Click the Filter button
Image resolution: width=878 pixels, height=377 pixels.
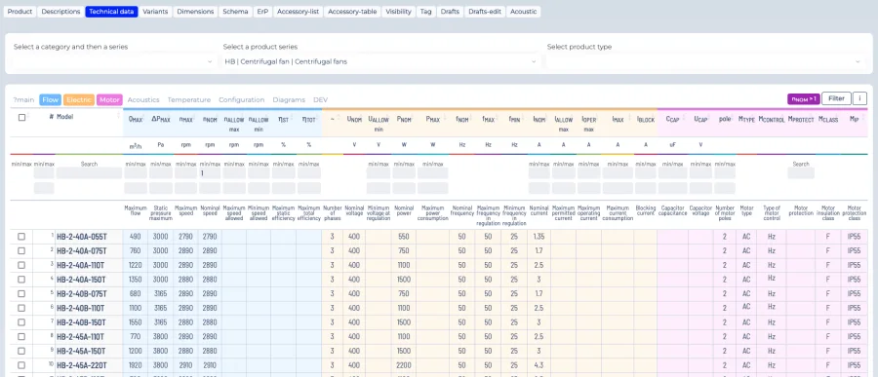tap(836, 98)
